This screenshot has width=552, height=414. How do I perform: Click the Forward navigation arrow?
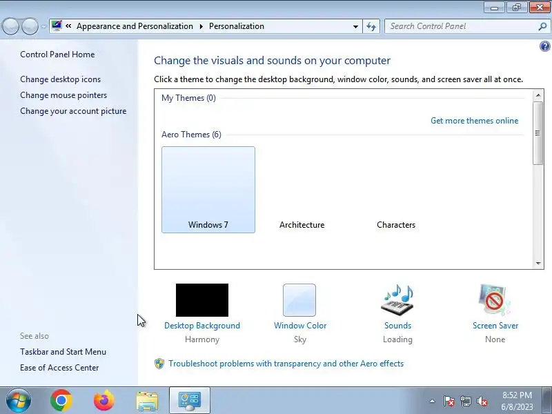(x=30, y=26)
